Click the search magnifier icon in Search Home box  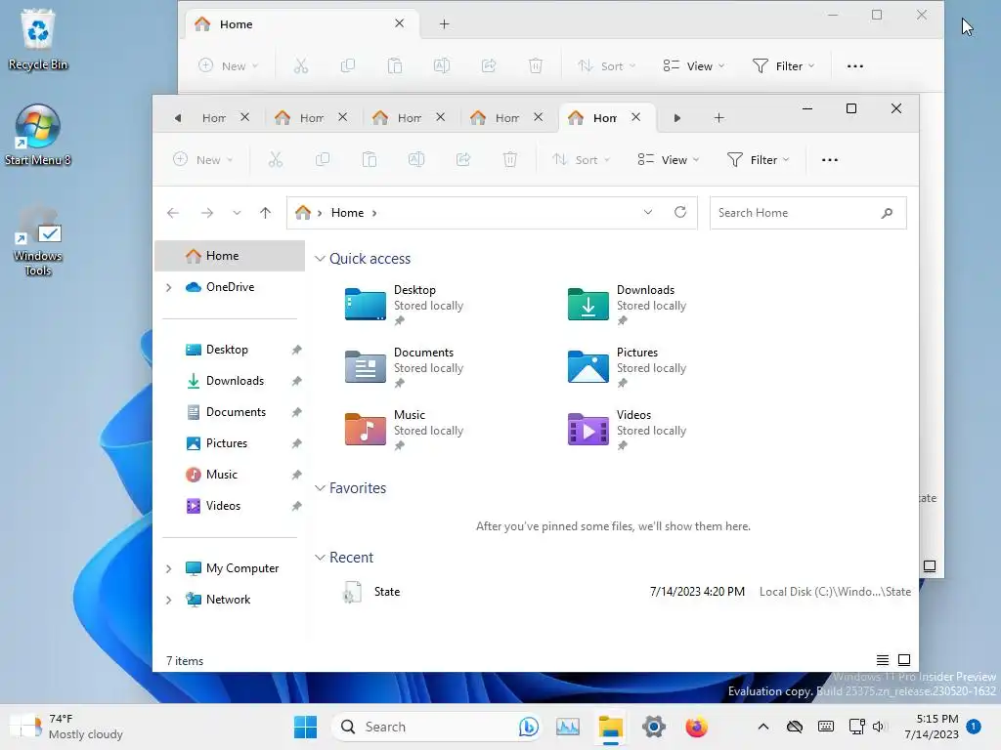pyautogui.click(x=887, y=213)
